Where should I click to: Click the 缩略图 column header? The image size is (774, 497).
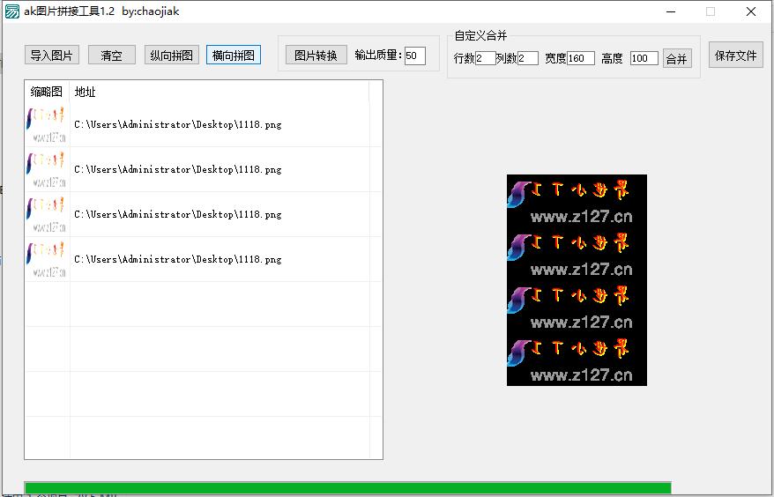click(x=47, y=92)
